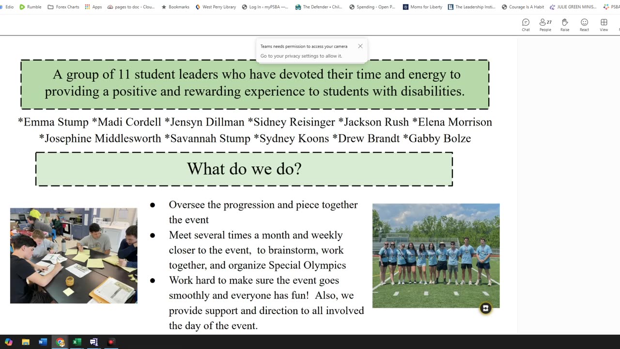Screen dimensions: 620x349
Task: Click the group photo on the field
Action: pyautogui.click(x=436, y=255)
